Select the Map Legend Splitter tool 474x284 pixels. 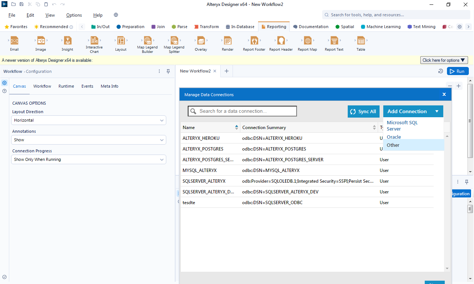tap(174, 41)
